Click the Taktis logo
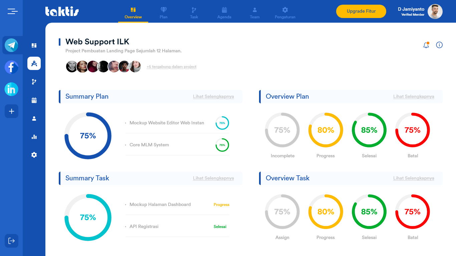This screenshot has width=456, height=256. 62,11
